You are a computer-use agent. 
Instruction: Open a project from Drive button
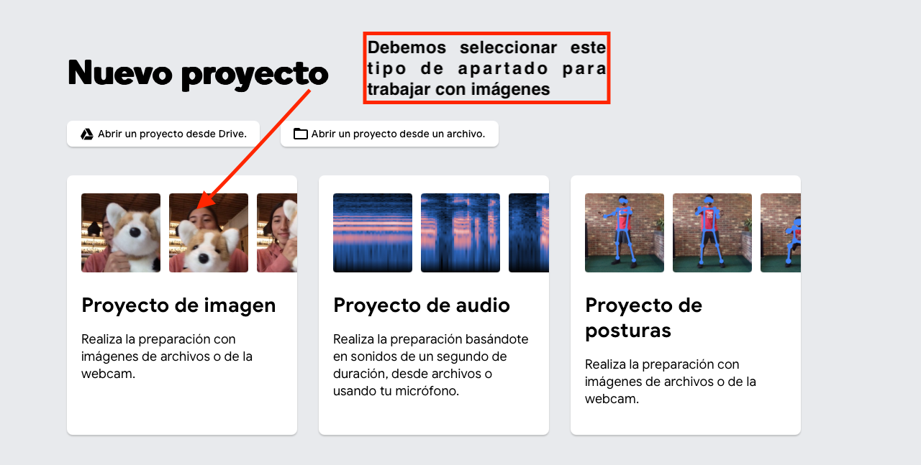(x=163, y=134)
